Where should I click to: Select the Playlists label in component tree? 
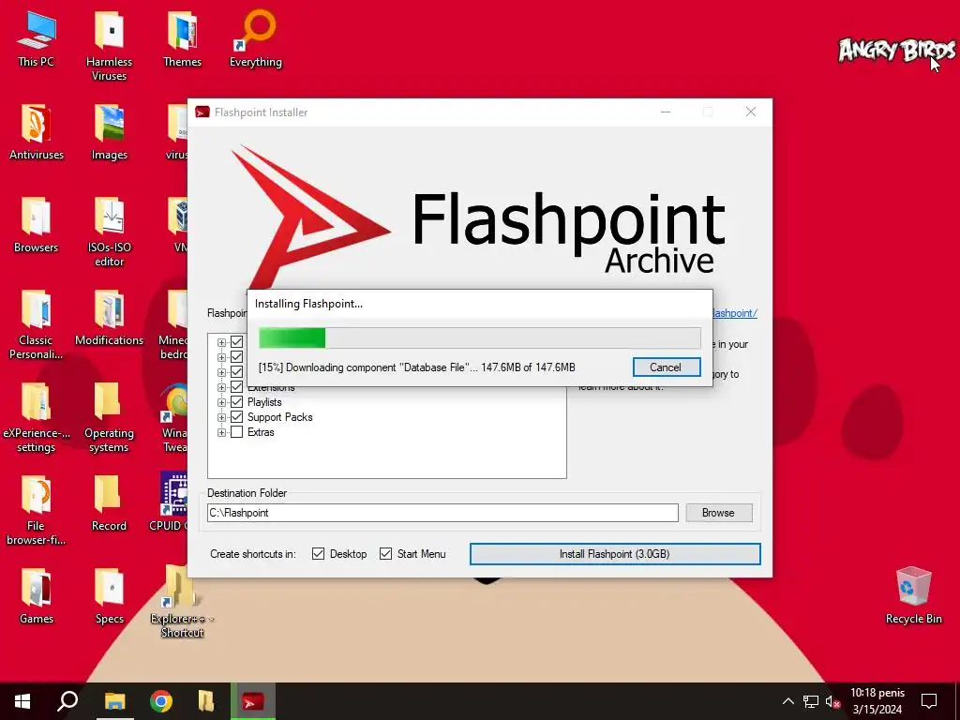click(264, 402)
